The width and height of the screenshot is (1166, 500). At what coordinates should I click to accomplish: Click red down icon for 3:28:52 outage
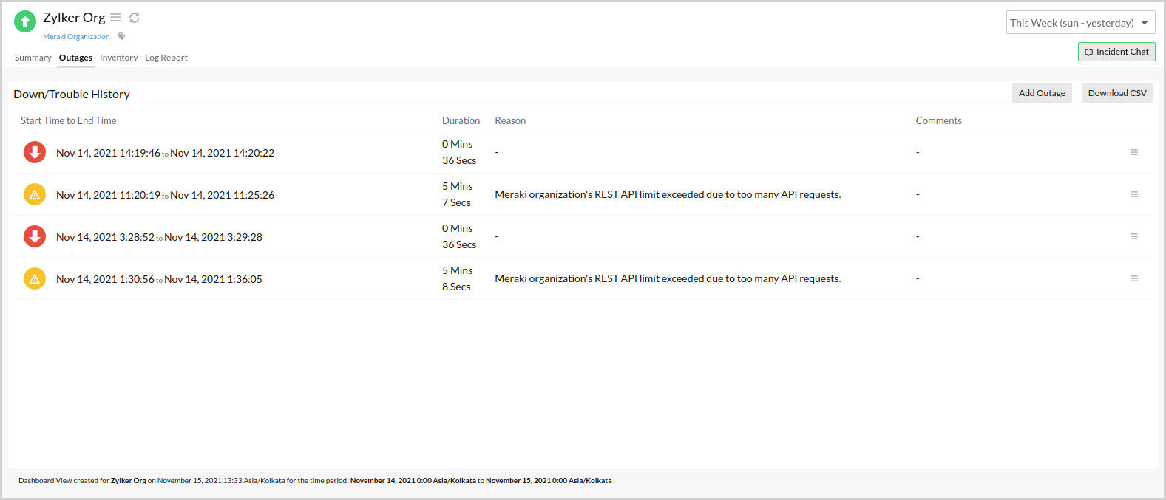click(x=35, y=236)
